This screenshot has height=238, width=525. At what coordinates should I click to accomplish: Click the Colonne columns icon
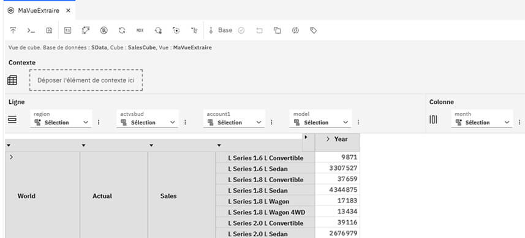click(433, 120)
